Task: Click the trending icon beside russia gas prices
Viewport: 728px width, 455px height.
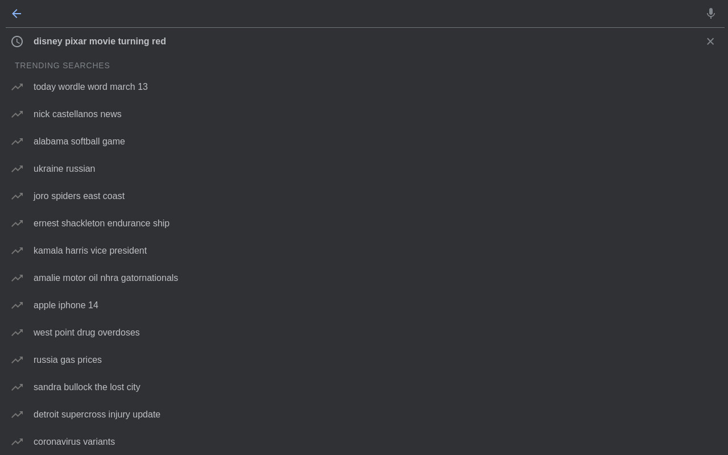Action: 17,360
